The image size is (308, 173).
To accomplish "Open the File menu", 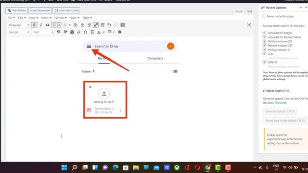I will tap(11, 18).
